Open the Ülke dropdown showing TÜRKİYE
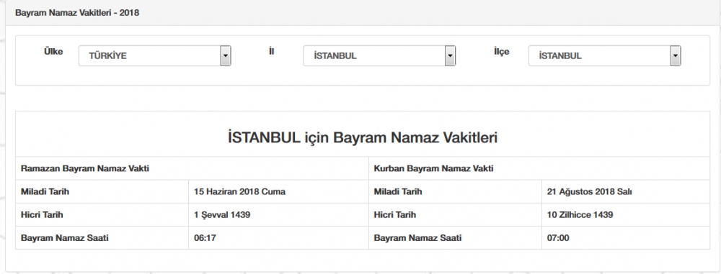The height and width of the screenshot is (274, 721). (x=154, y=55)
